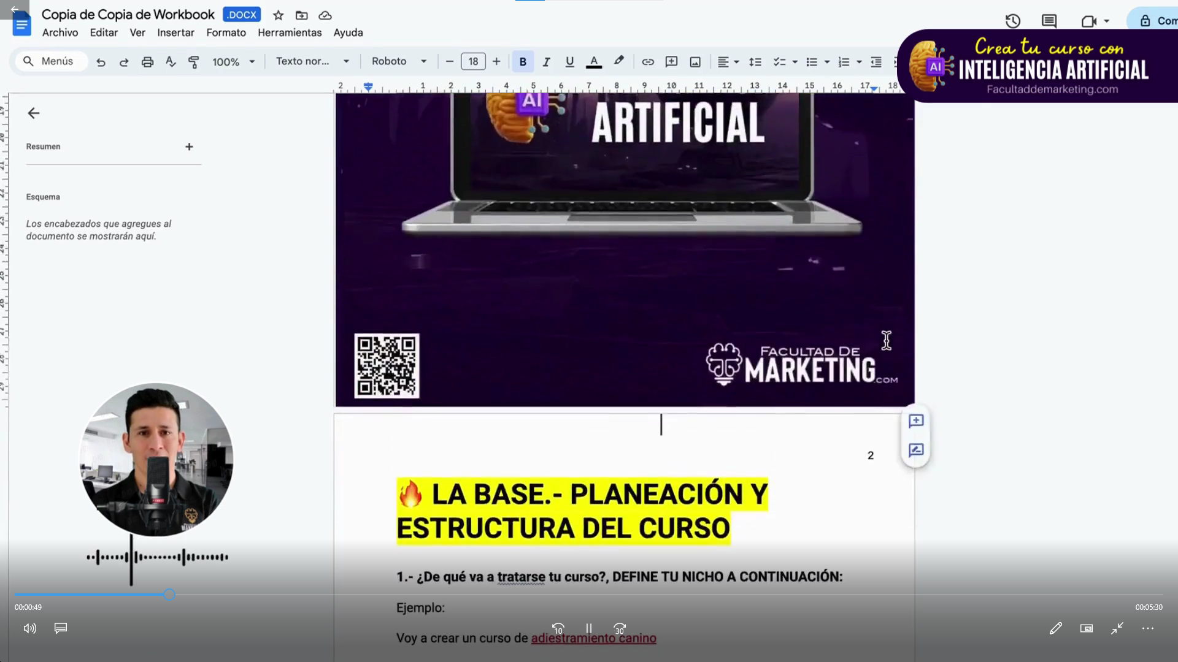Insert image using toolbar picture icon
This screenshot has height=662, width=1178.
click(x=695, y=62)
